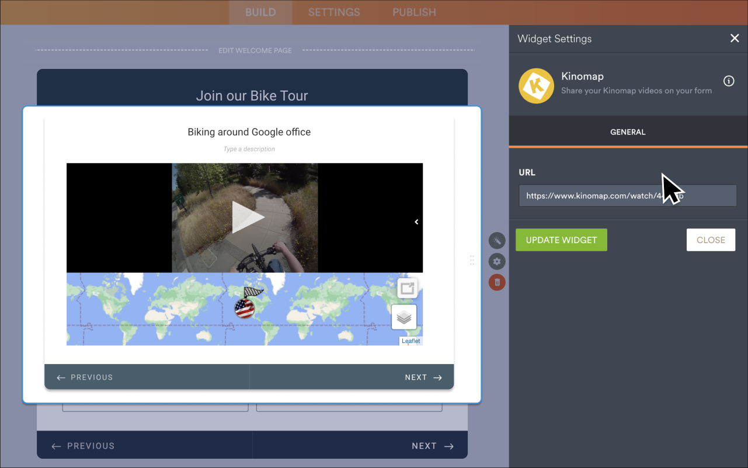Play the Biking around Google office video

point(249,217)
